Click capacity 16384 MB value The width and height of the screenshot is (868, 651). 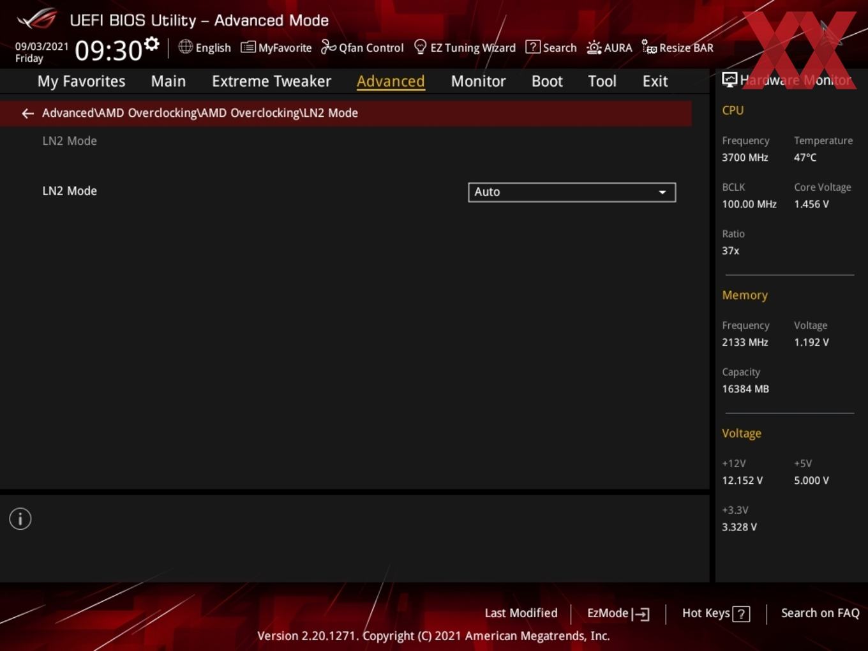(x=745, y=389)
